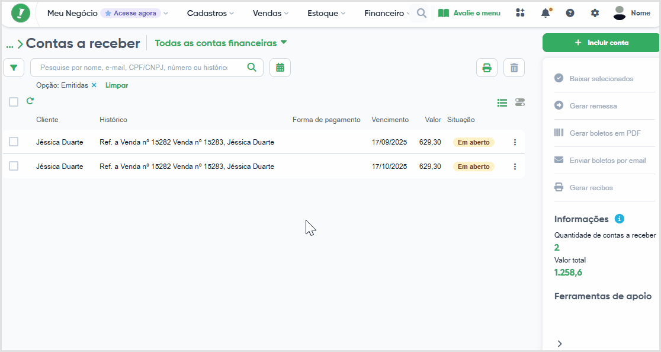Click the green search magnifier in search box

click(x=252, y=68)
